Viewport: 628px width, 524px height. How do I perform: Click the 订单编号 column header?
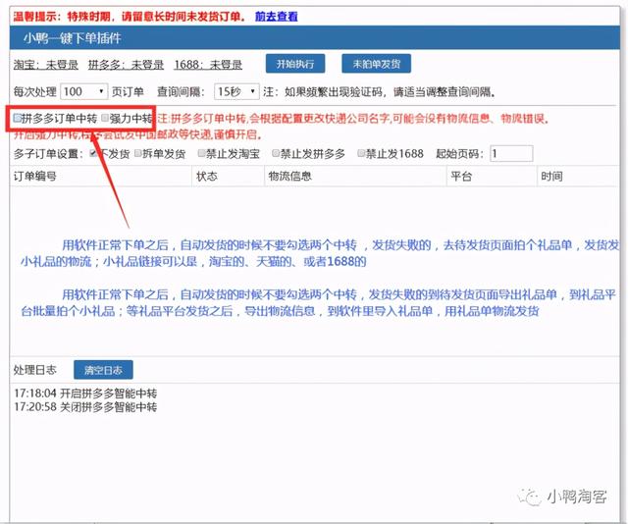(x=34, y=177)
